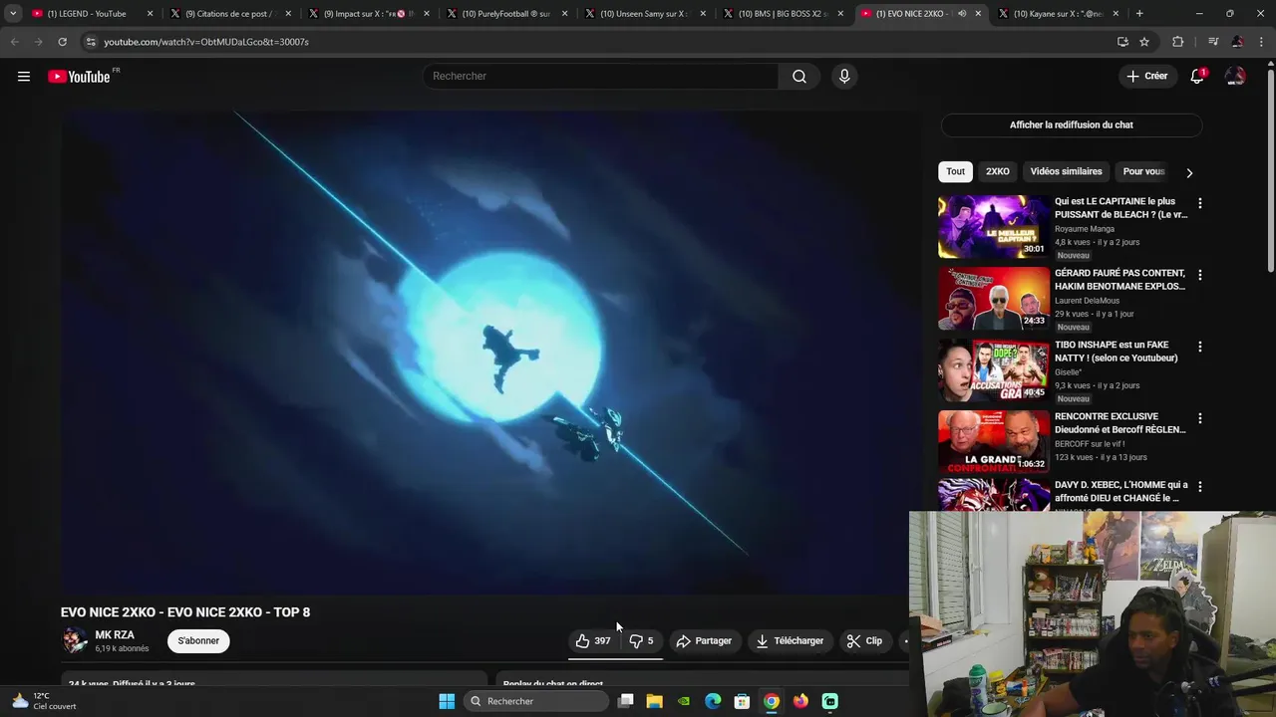Switch to the PurelyFootball X tab
Screen dimensions: 1276x717
[505, 14]
